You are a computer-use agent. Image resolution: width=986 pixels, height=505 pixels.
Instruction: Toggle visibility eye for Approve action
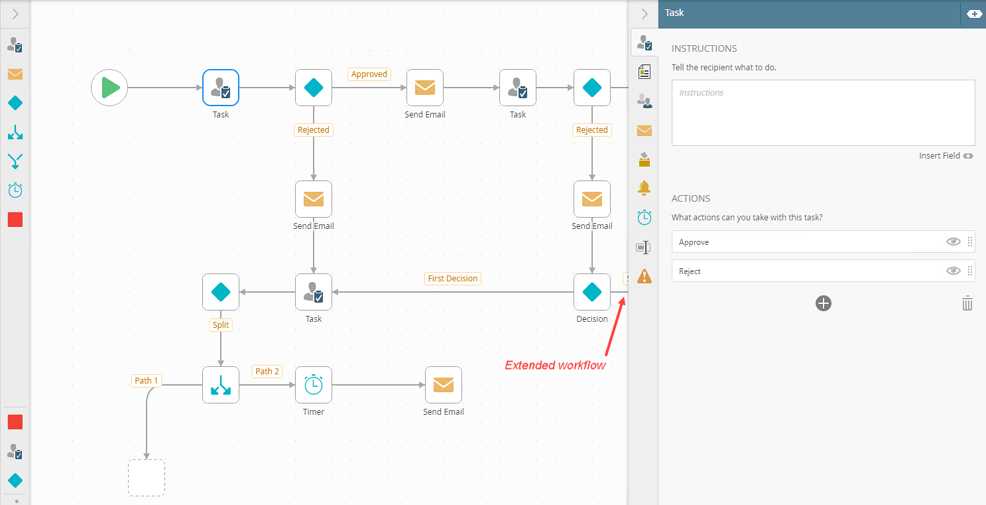[953, 242]
